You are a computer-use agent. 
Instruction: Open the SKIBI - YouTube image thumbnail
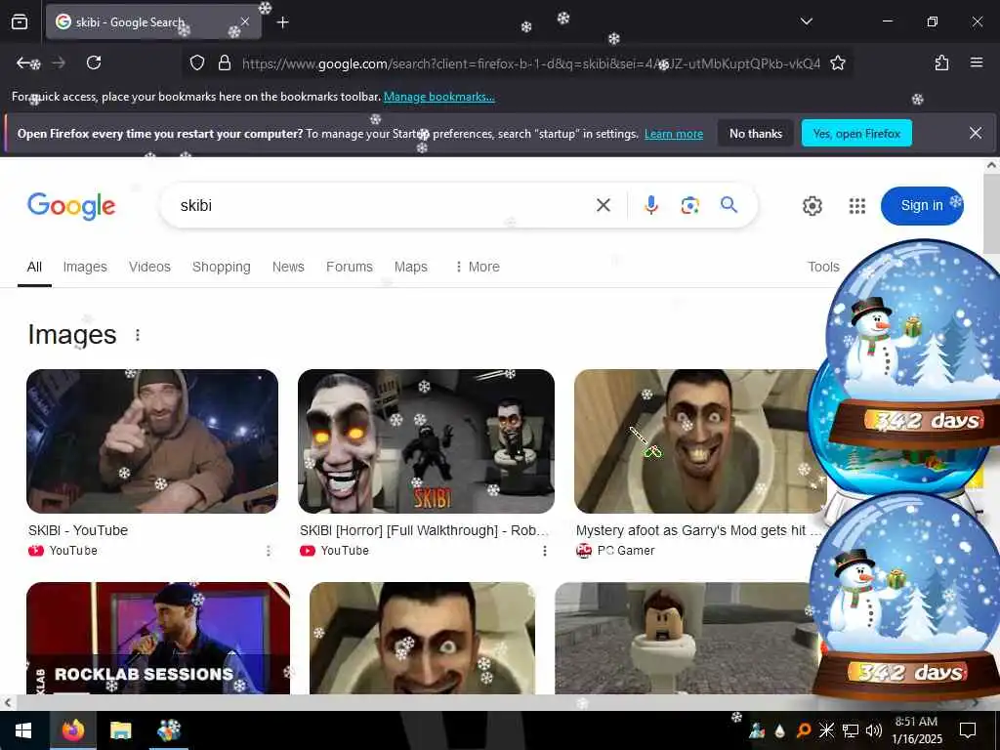point(152,441)
